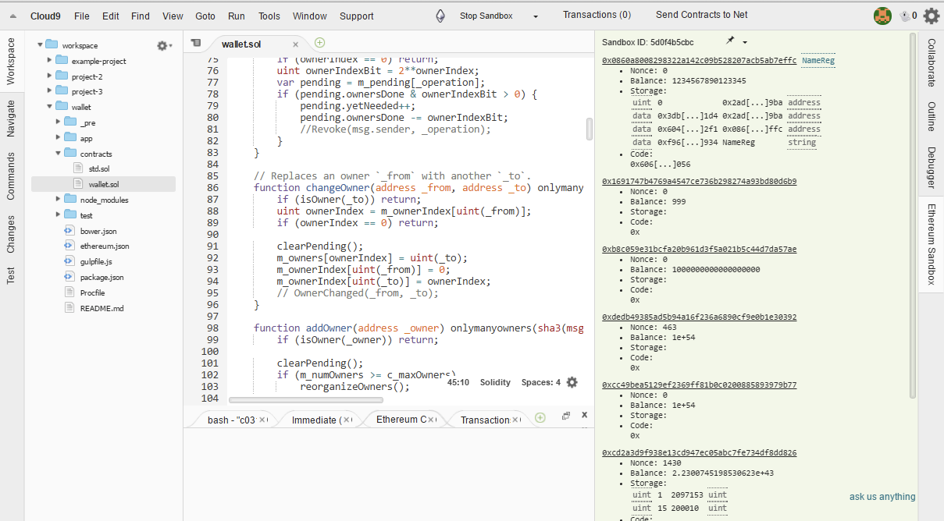Open the workspace tree settings gear
The height and width of the screenshot is (521, 944).
click(x=162, y=46)
